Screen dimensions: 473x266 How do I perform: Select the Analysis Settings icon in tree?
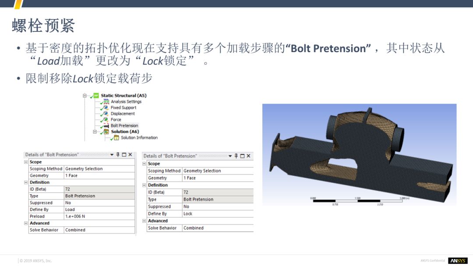106,101
